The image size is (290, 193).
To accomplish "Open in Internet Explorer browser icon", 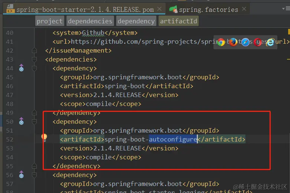I will pos(270,42).
